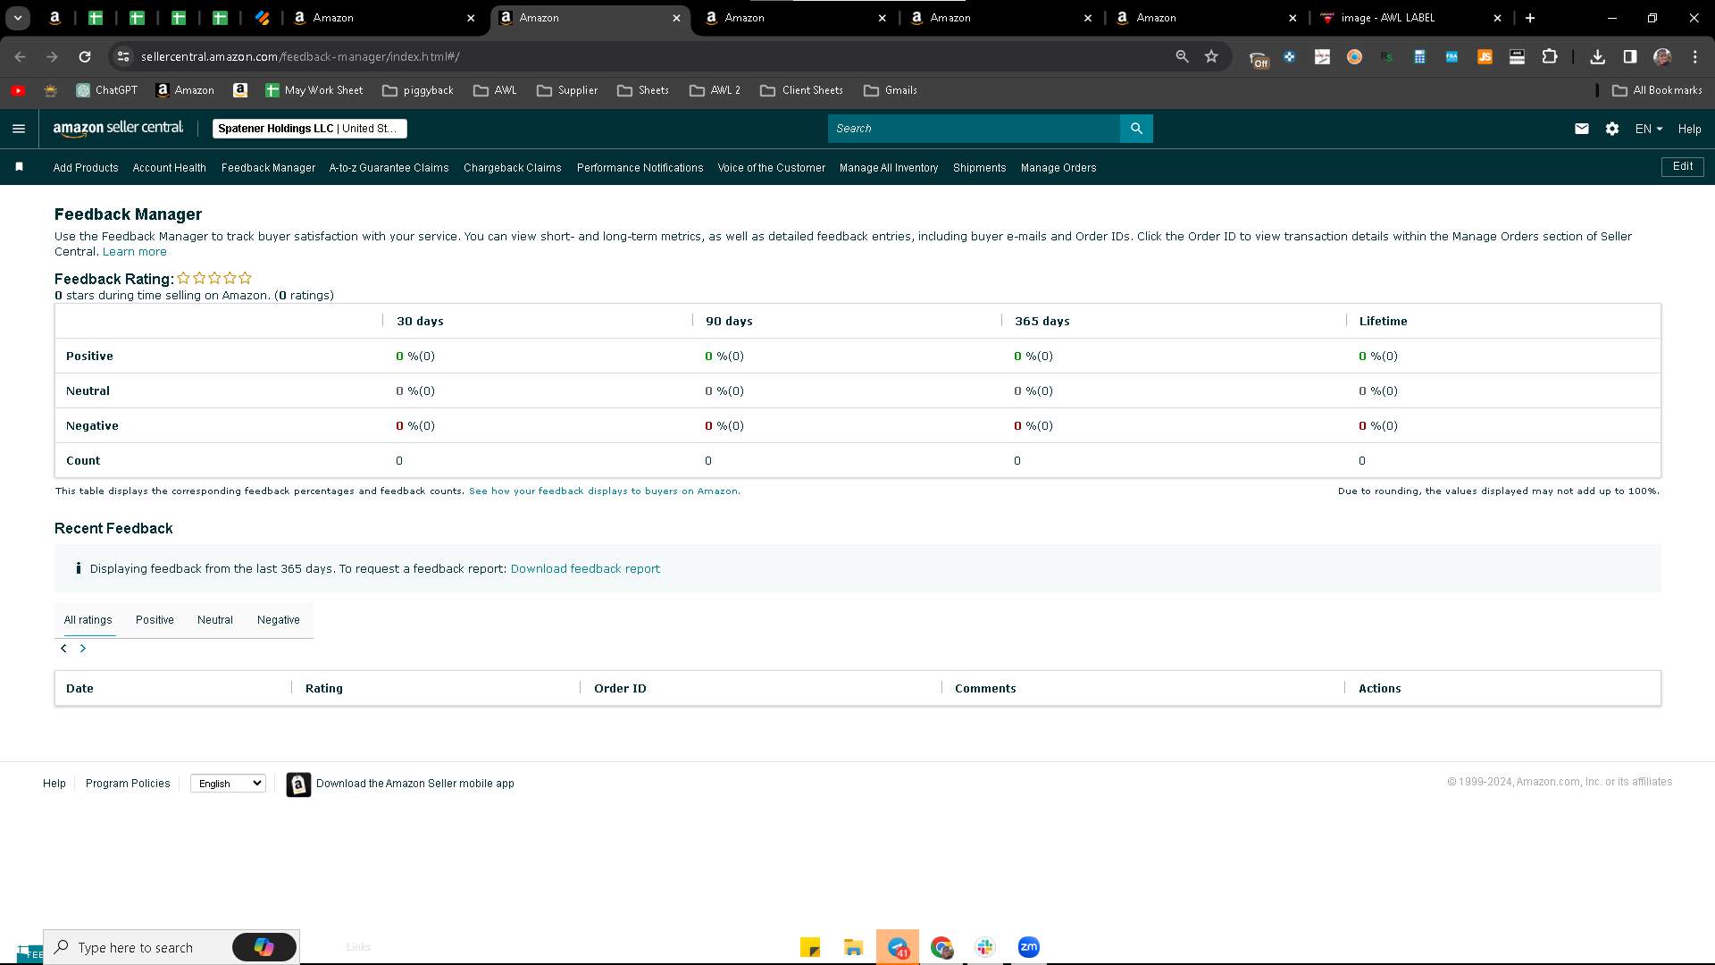Open the ChatGPT bookmark
The image size is (1715, 965).
click(107, 90)
